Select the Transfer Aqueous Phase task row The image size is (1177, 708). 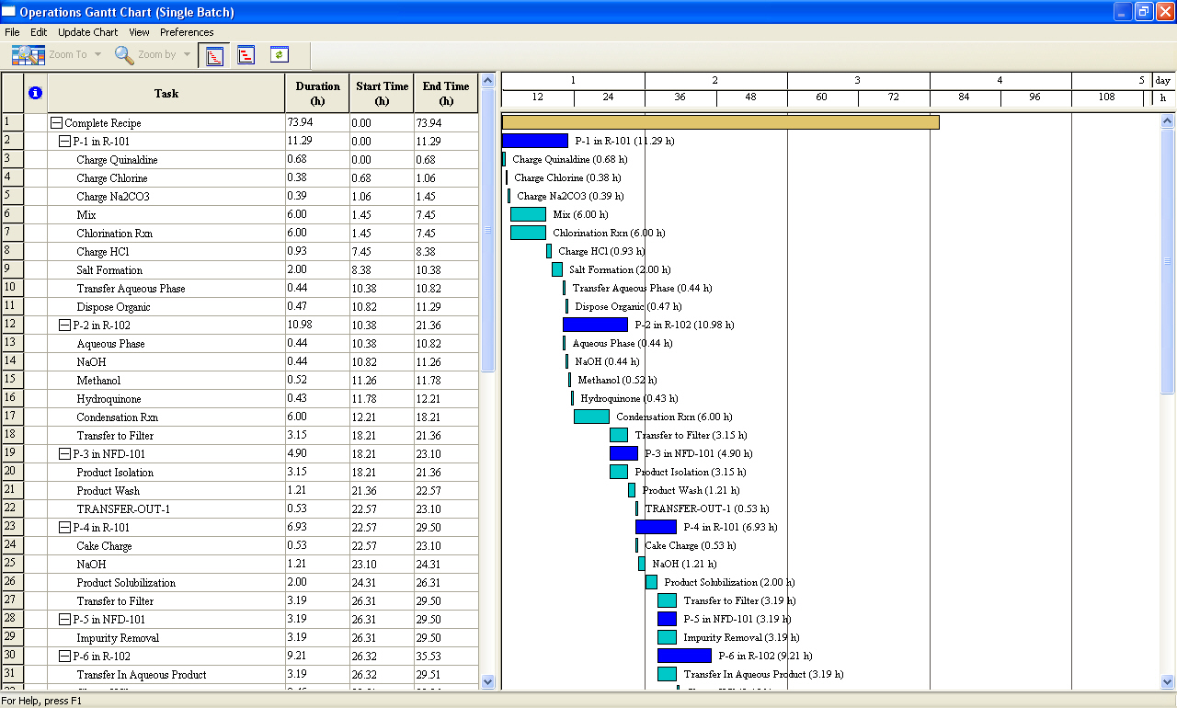coord(240,289)
